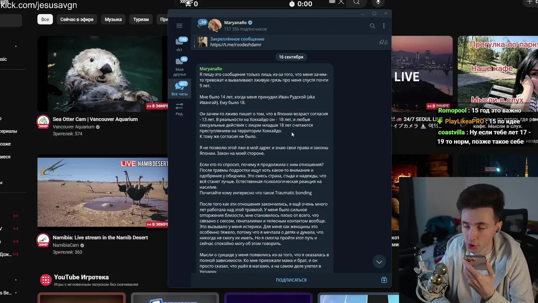Open Seoul live stream thumbnail behind Telegram
The width and height of the screenshot is (538, 303).
[x=422, y=74]
